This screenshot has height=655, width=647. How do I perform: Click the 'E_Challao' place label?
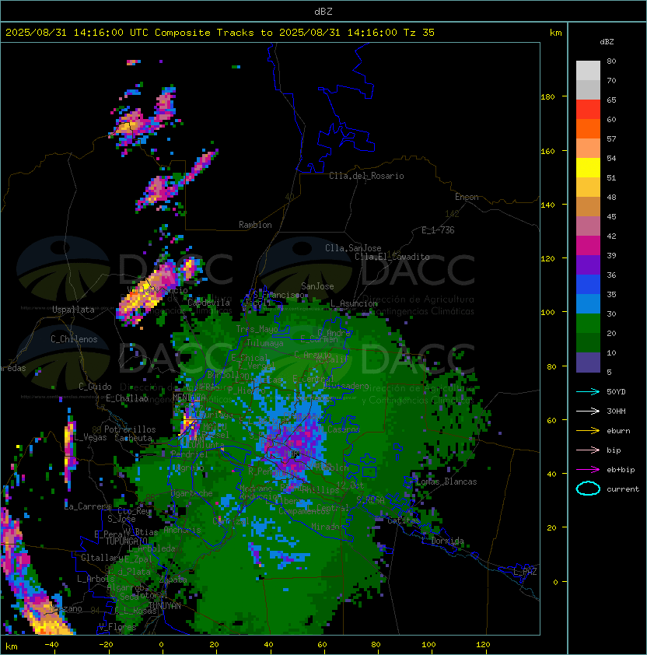tap(127, 398)
